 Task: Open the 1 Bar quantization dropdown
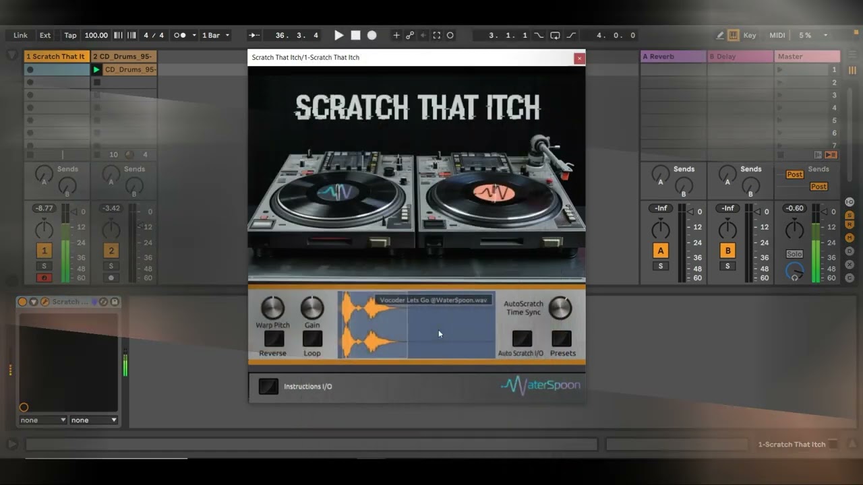point(216,35)
